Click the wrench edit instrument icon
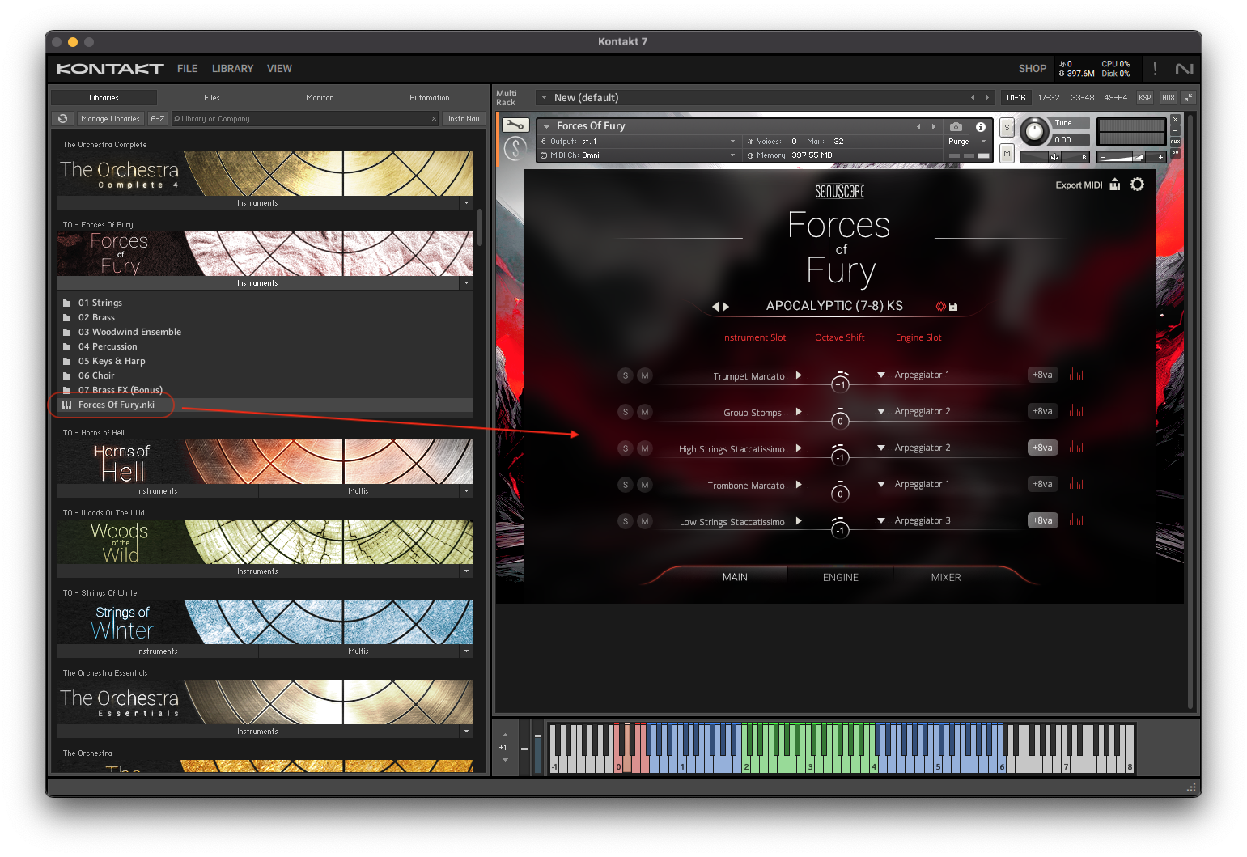The image size is (1247, 857). (515, 125)
